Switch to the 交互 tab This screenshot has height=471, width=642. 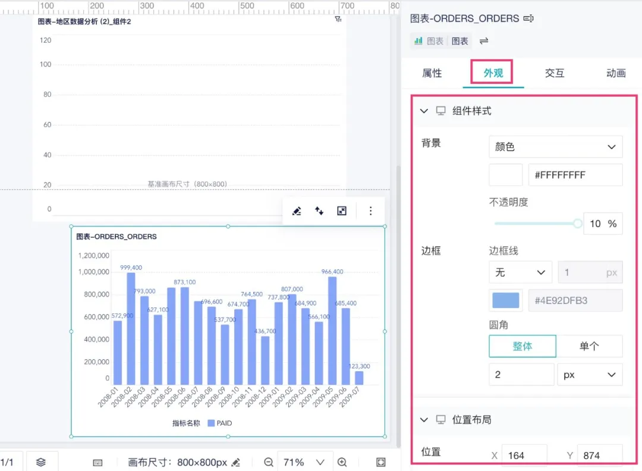point(554,73)
